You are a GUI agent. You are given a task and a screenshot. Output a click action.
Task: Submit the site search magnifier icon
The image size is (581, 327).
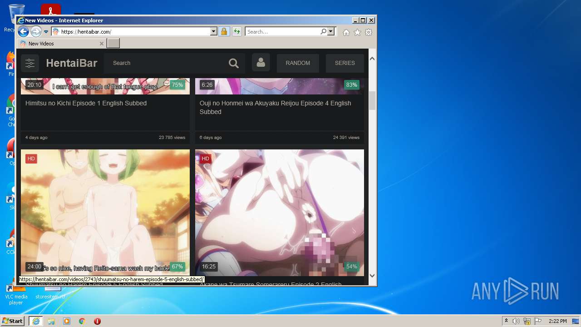point(234,63)
